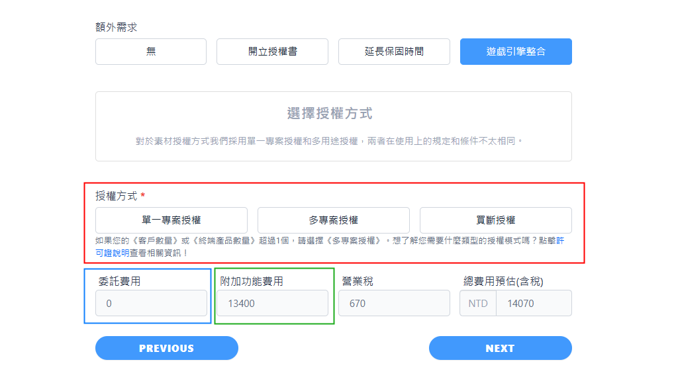The image size is (676, 391).
Task: Click the 選擇授權方式 heading
Action: click(330, 114)
